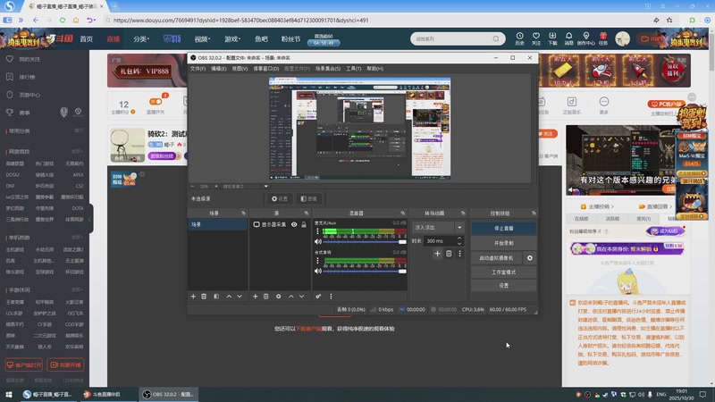The height and width of the screenshot is (402, 715).
Task: Open OBS 视图(V) menu
Action: [x=240, y=69]
